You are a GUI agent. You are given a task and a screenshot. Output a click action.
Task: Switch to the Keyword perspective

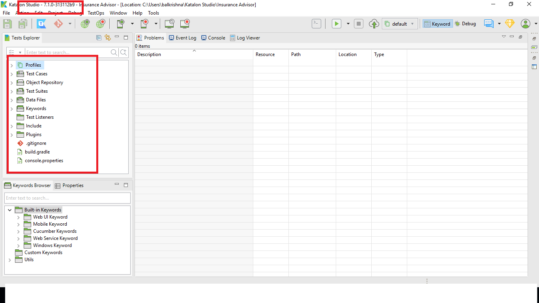[437, 24]
